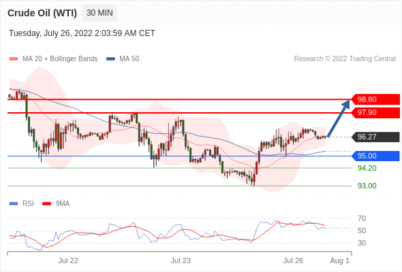The height and width of the screenshot is (272, 402).
Task: Click the RSI 70 level label
Action: [362, 218]
